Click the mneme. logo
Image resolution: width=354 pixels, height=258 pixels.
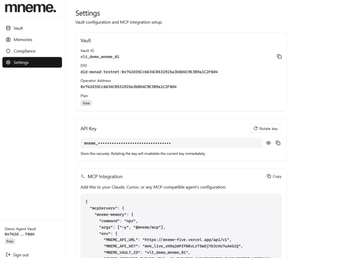pos(31,8)
